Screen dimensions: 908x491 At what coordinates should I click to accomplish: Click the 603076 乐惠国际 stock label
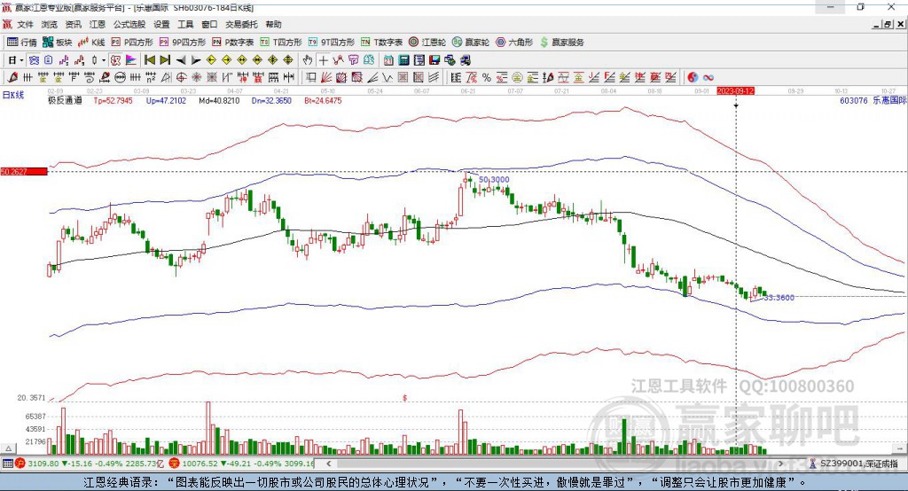[x=873, y=100]
